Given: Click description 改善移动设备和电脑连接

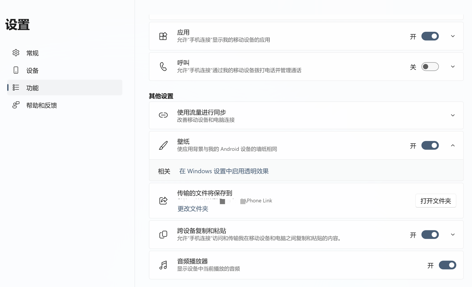Looking at the screenshot, I should [x=206, y=120].
